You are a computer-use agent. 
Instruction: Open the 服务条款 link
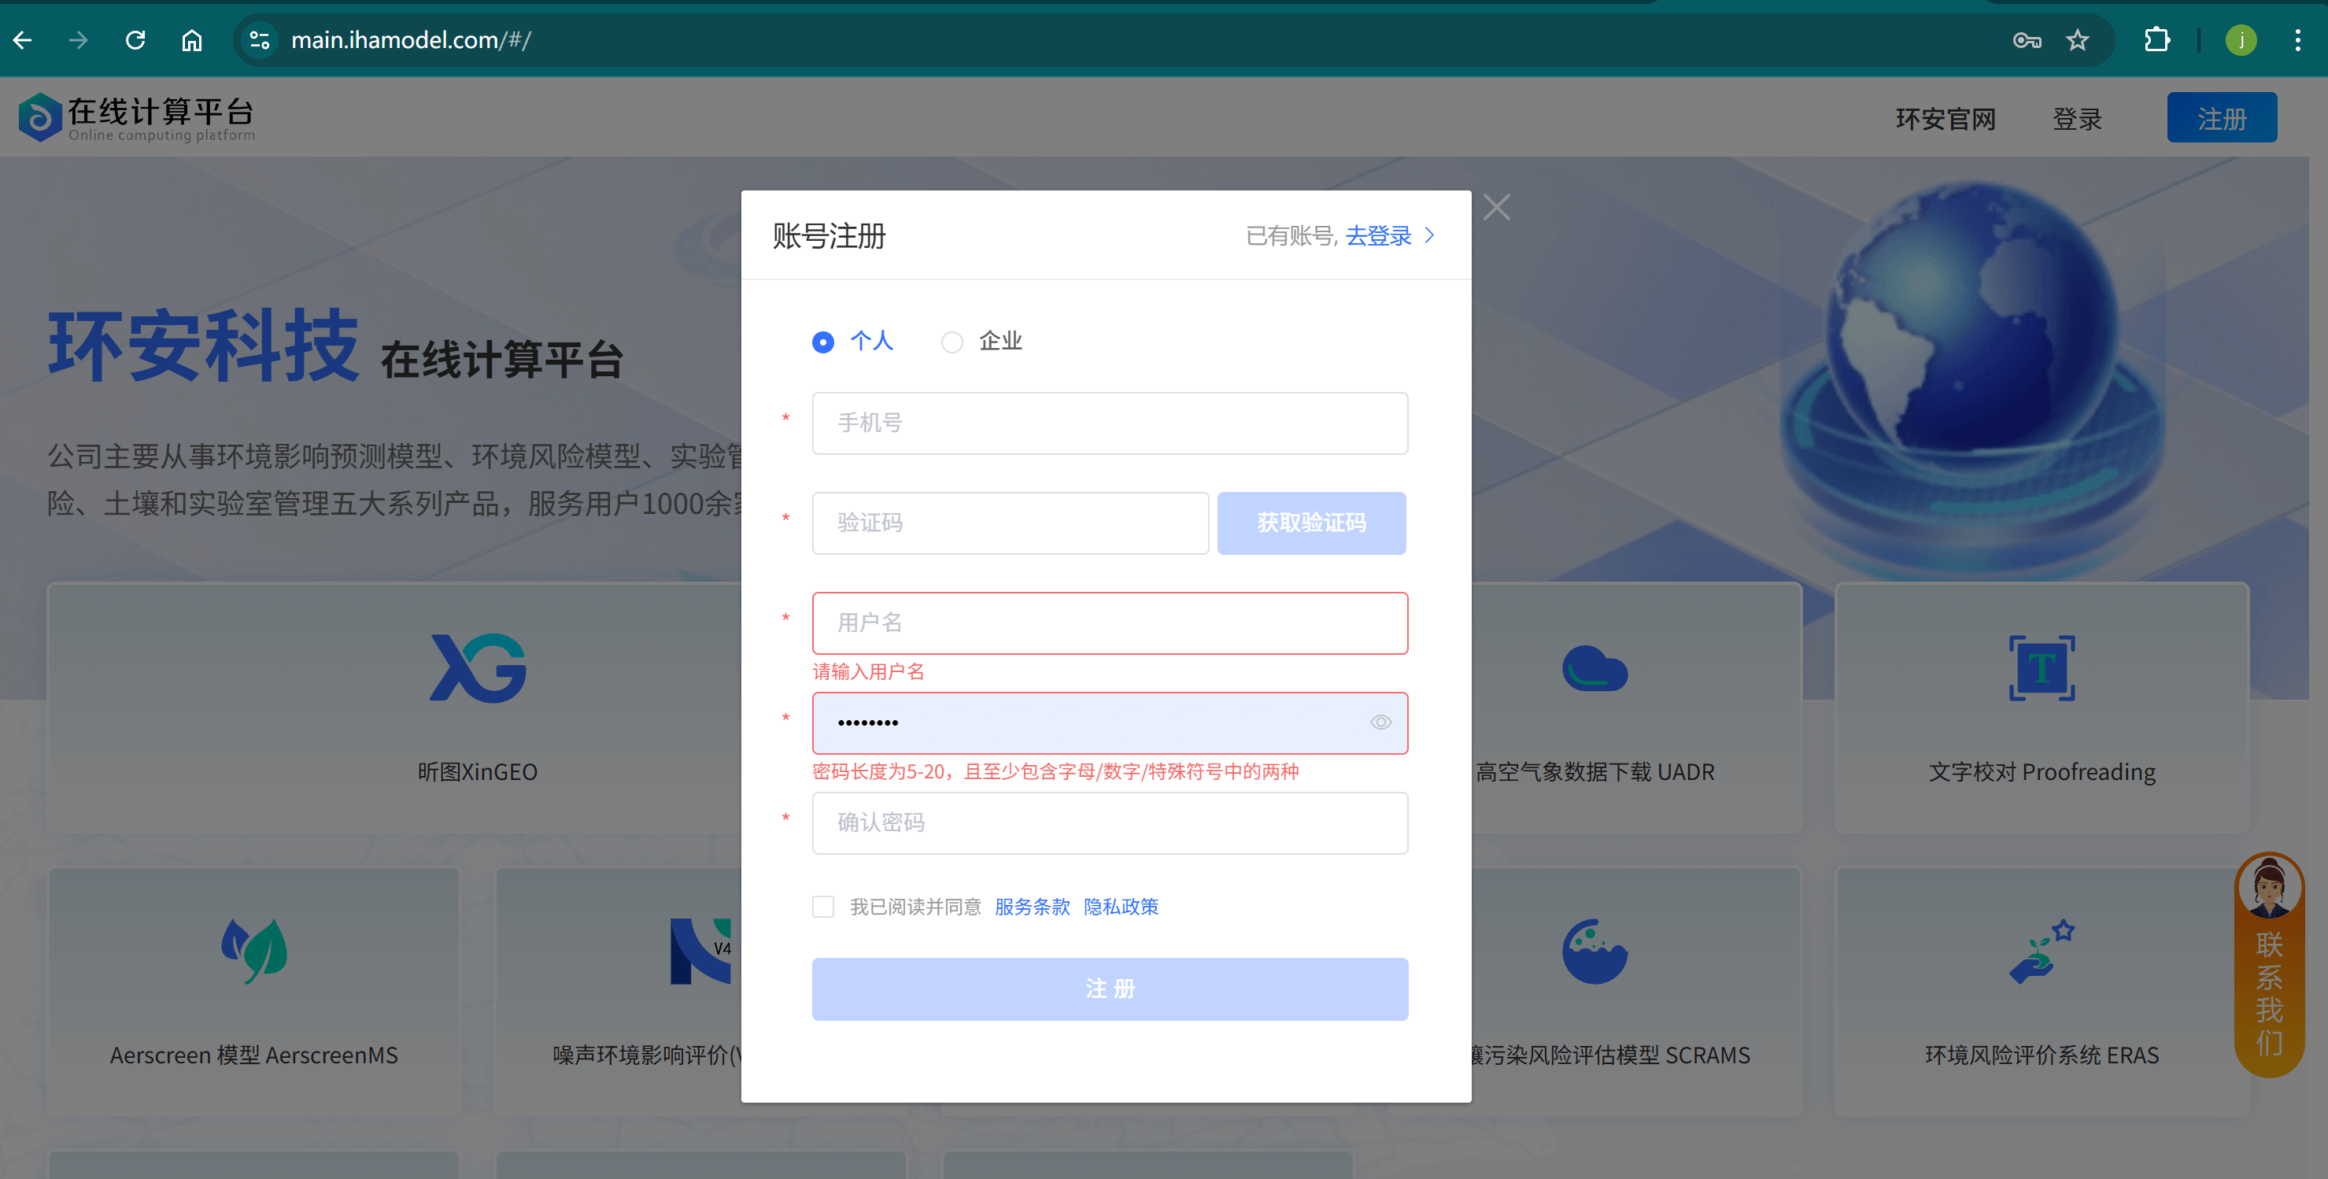1032,906
